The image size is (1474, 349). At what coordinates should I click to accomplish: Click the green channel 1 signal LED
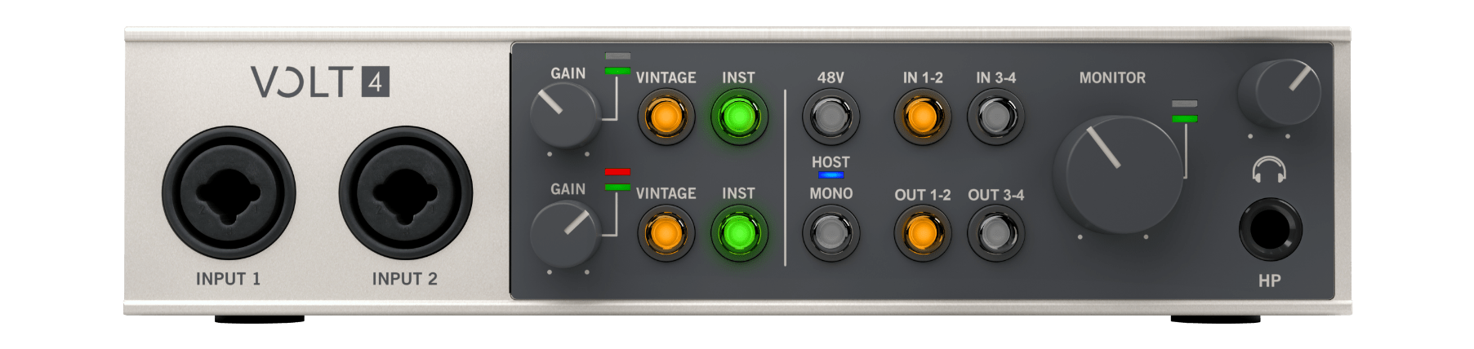pyautogui.click(x=617, y=71)
